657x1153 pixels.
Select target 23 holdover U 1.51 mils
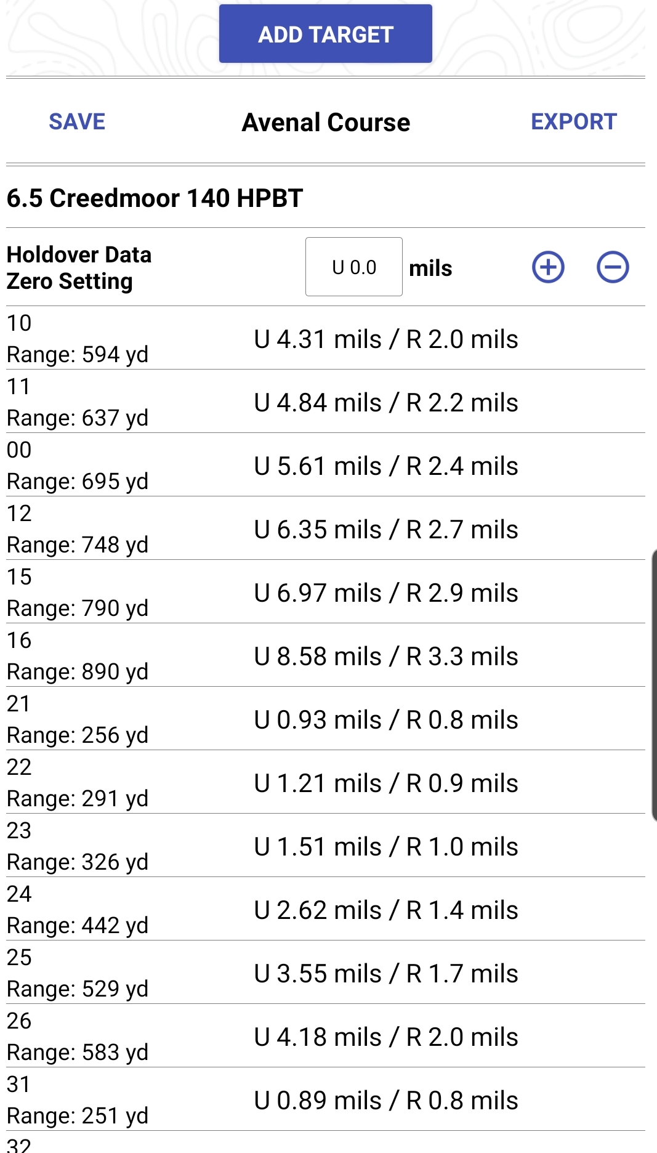tap(326, 846)
